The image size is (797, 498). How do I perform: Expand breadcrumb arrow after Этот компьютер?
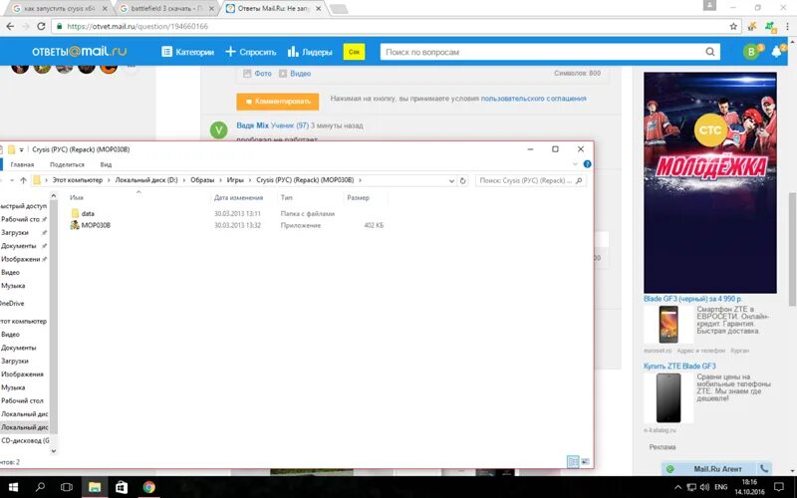click(x=109, y=180)
